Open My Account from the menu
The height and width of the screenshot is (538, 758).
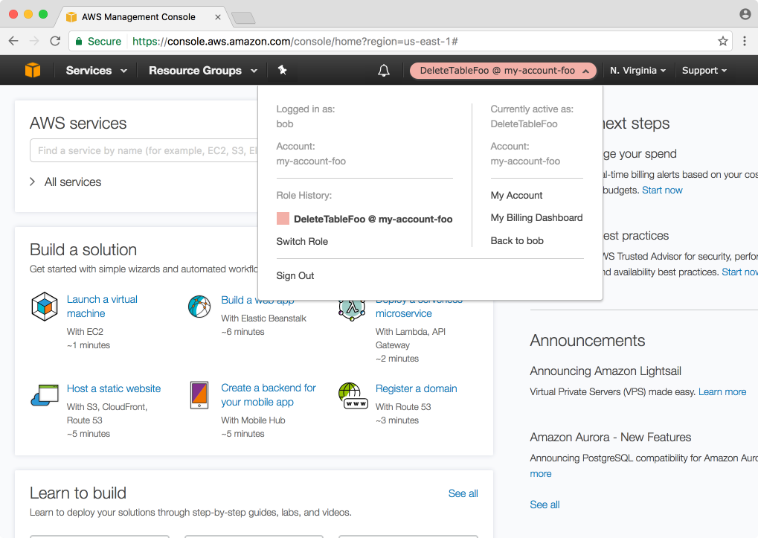(x=516, y=195)
